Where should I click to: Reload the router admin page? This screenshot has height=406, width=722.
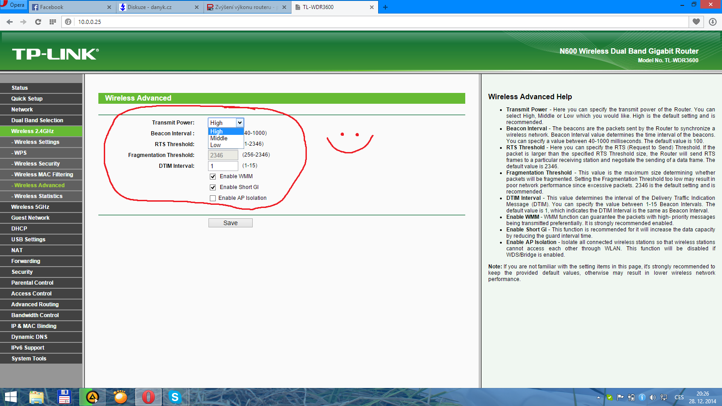point(38,22)
